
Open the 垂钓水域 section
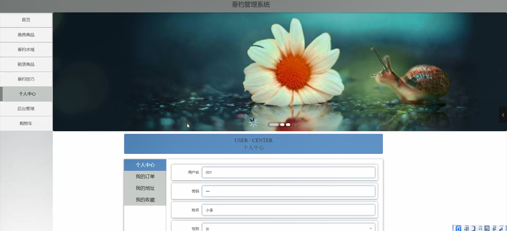(26, 50)
